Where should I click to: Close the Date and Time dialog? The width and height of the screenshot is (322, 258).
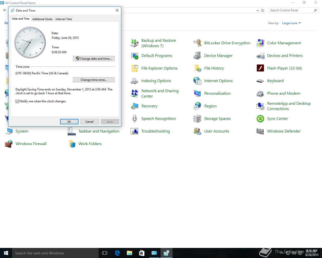pos(117,10)
